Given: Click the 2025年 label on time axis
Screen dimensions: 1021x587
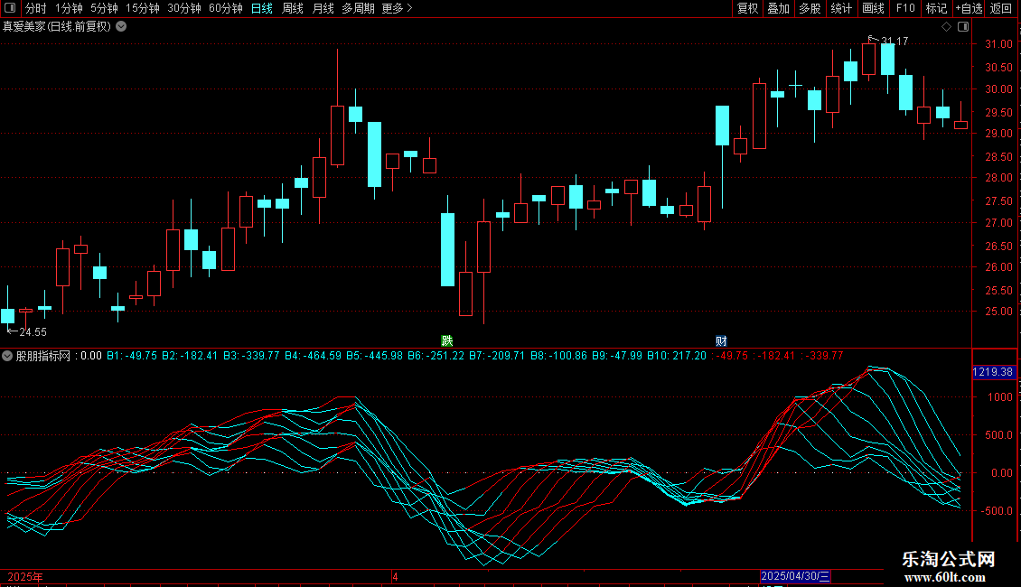Looking at the screenshot, I should coord(24,577).
